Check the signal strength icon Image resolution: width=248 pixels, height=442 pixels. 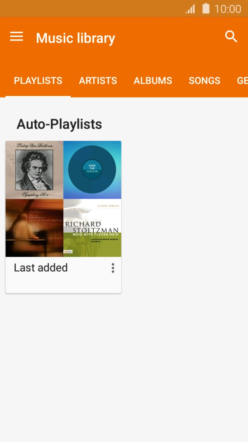[190, 9]
